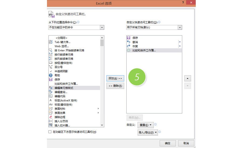
Task: Click command list scrollbar up arrow
Action: click(x=102, y=38)
